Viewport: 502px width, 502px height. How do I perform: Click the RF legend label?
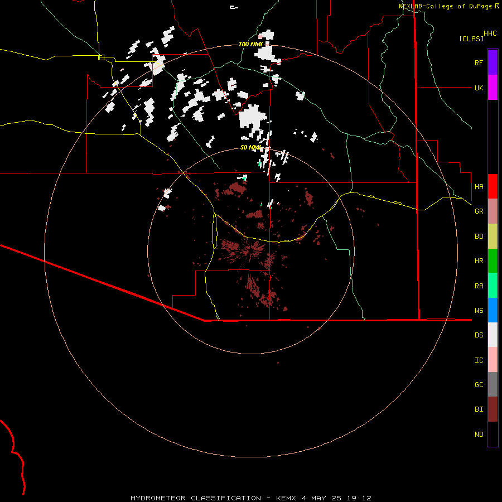coord(479,62)
